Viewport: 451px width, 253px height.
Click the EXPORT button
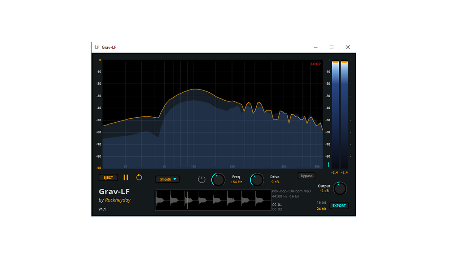pos(339,206)
